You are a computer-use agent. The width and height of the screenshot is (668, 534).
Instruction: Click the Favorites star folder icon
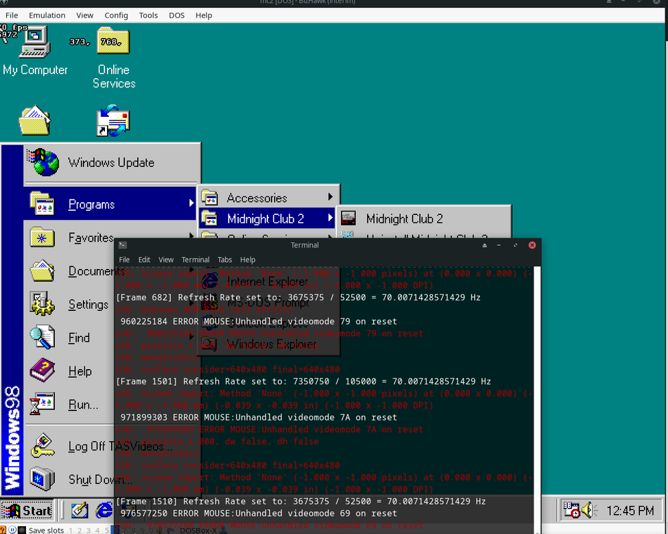pos(41,237)
